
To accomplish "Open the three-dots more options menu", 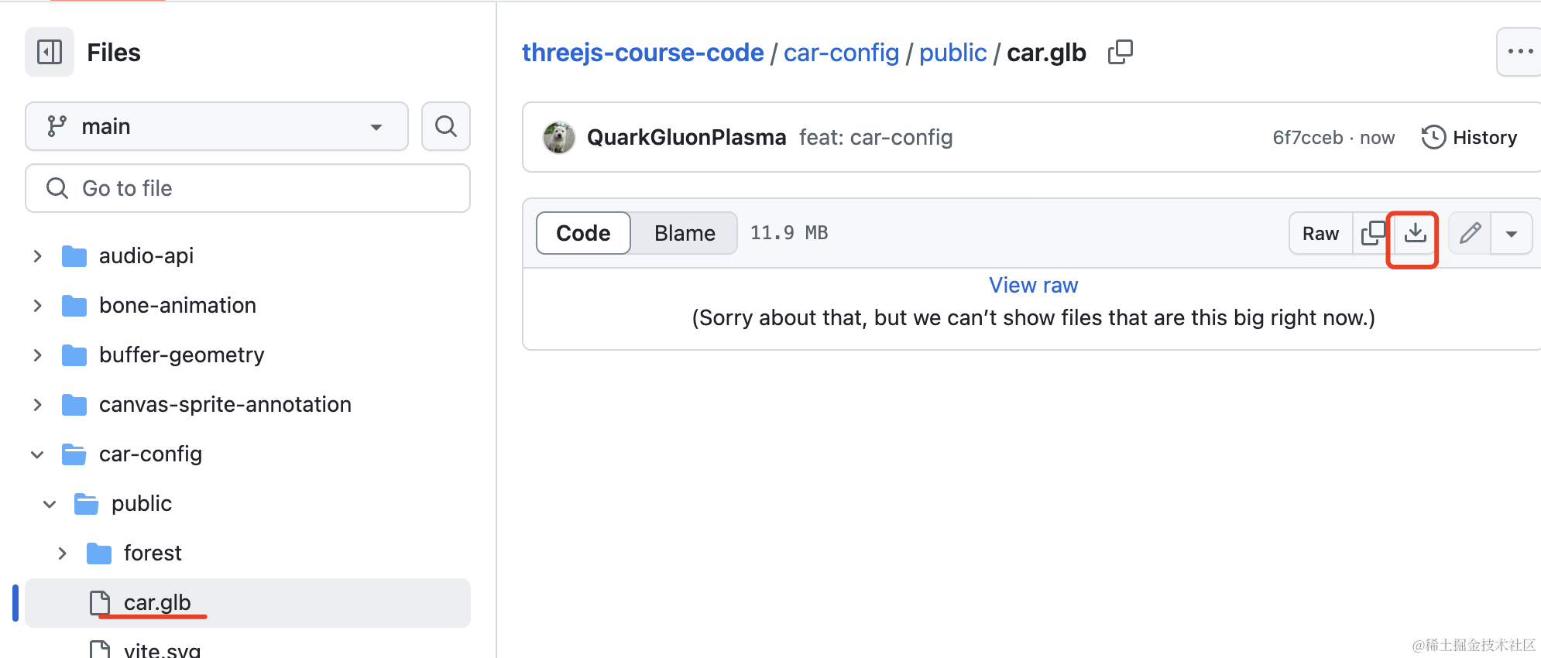I will point(1519,52).
